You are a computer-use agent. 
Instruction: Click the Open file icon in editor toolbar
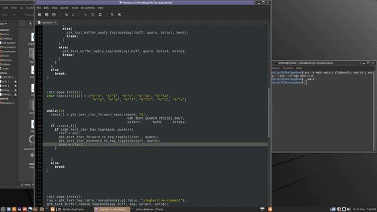pos(47,15)
